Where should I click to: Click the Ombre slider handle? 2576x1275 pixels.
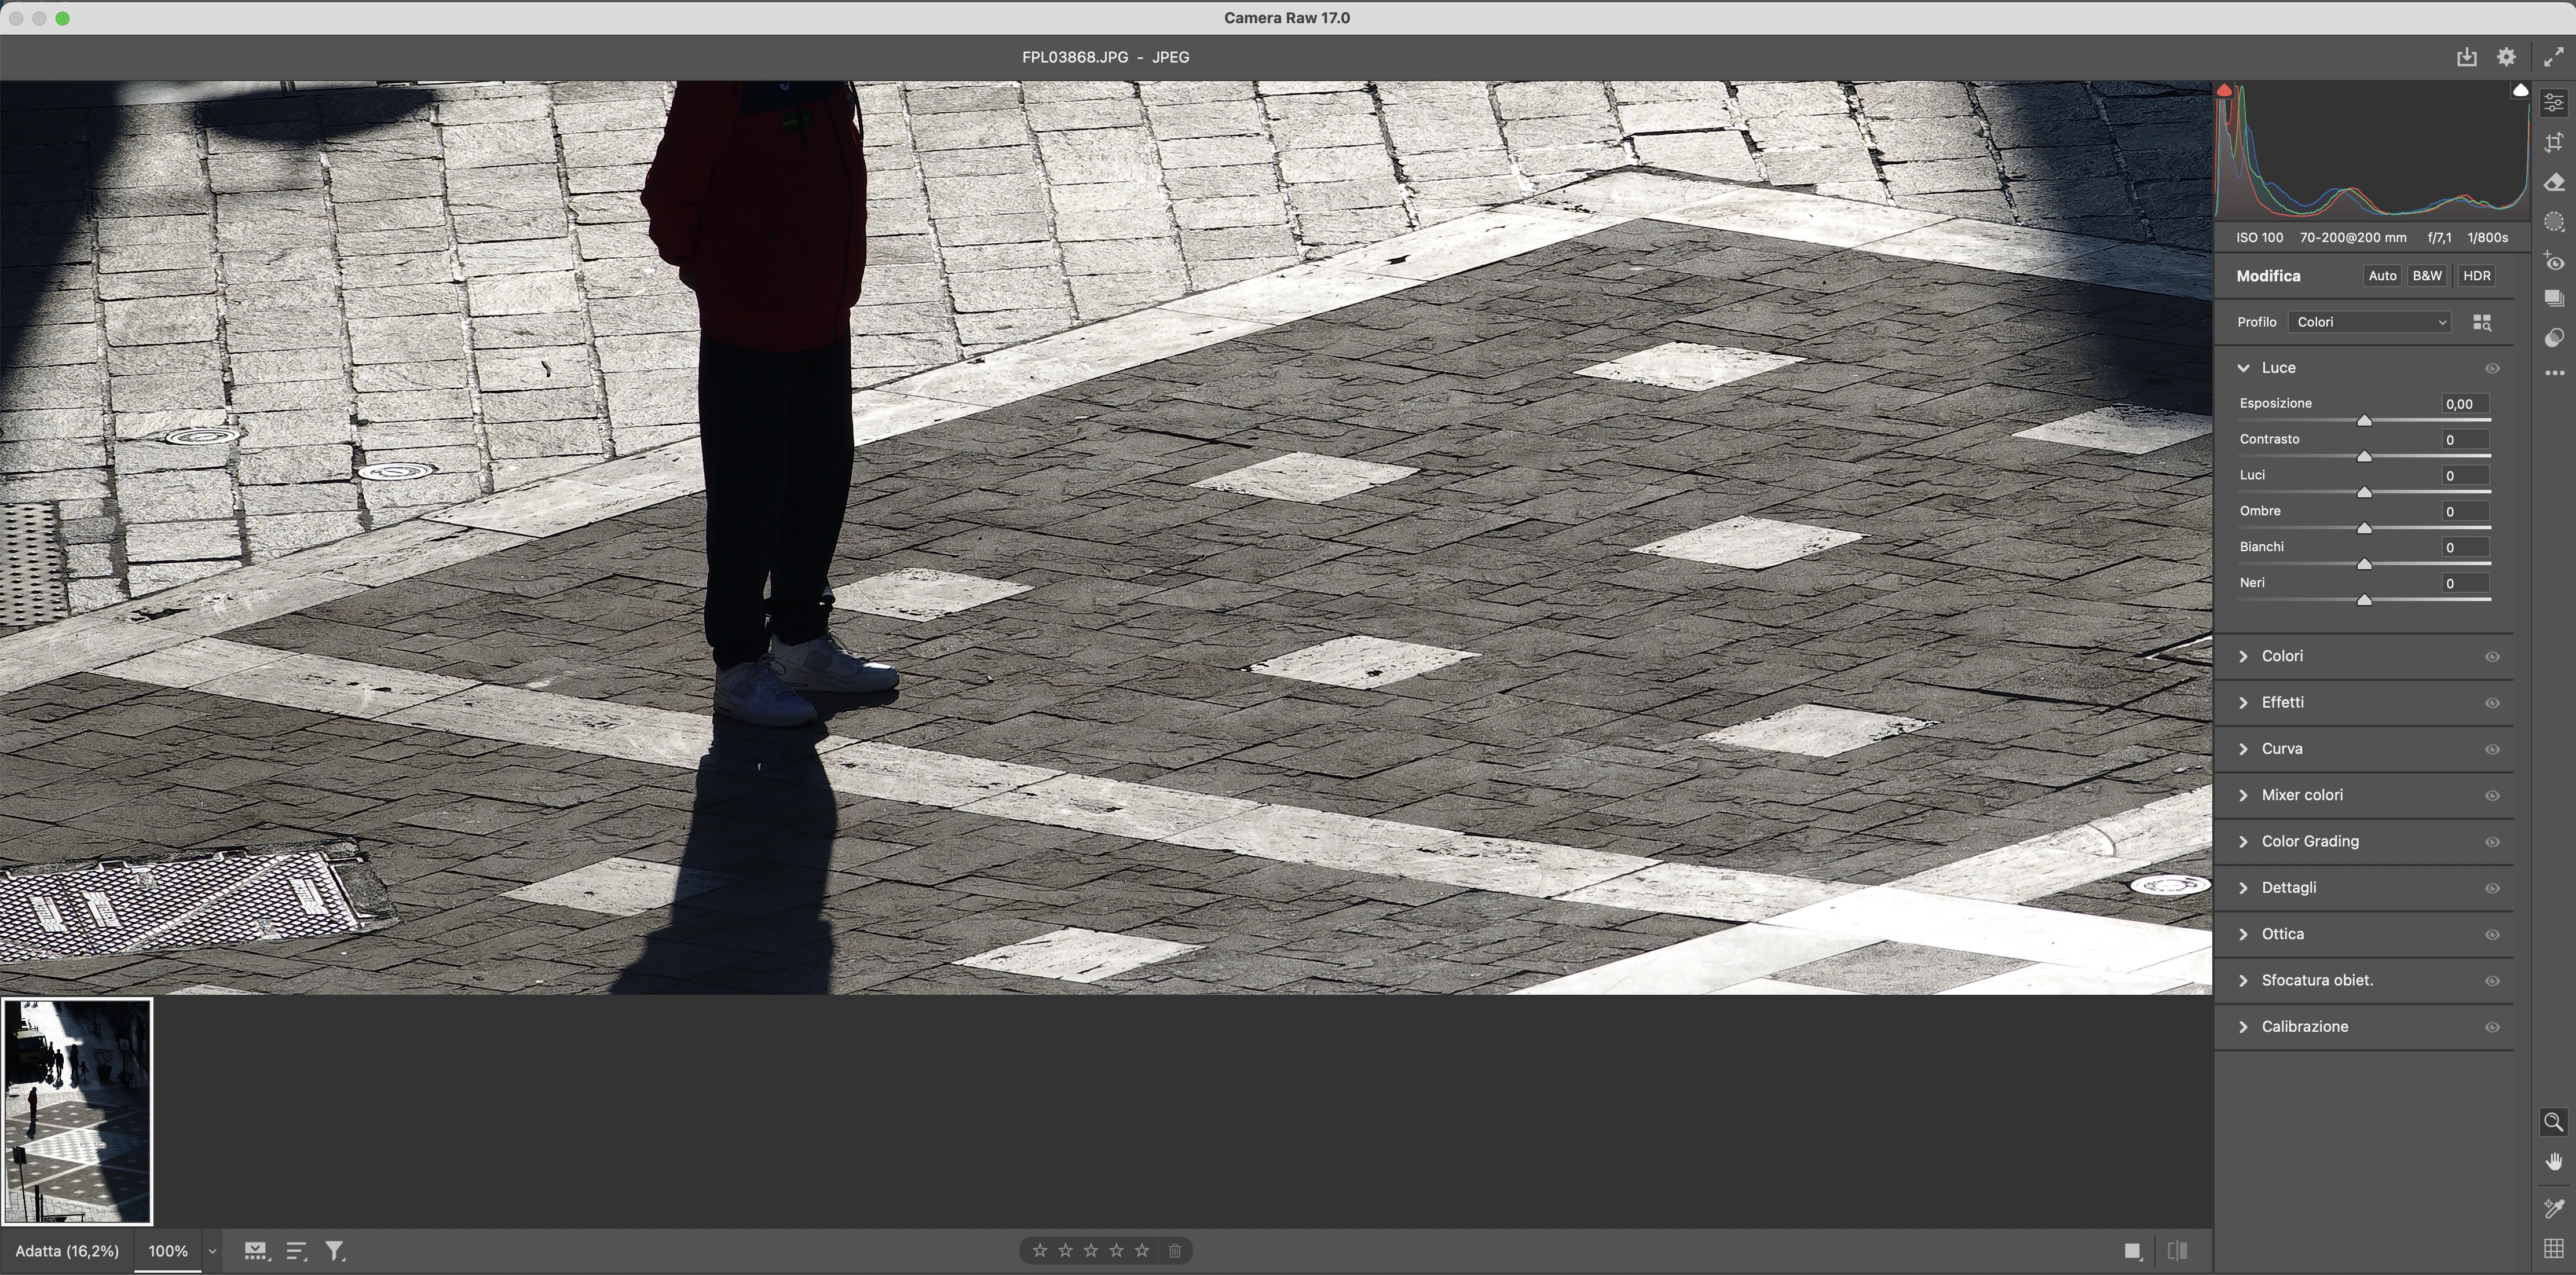click(x=2364, y=528)
